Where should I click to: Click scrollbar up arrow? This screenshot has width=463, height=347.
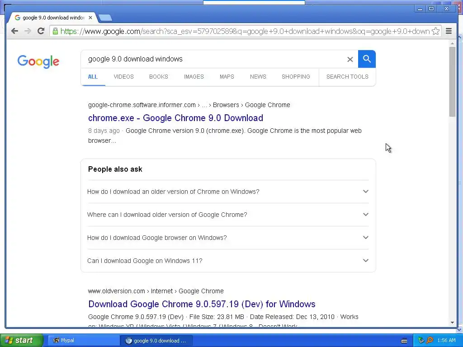pos(452,43)
